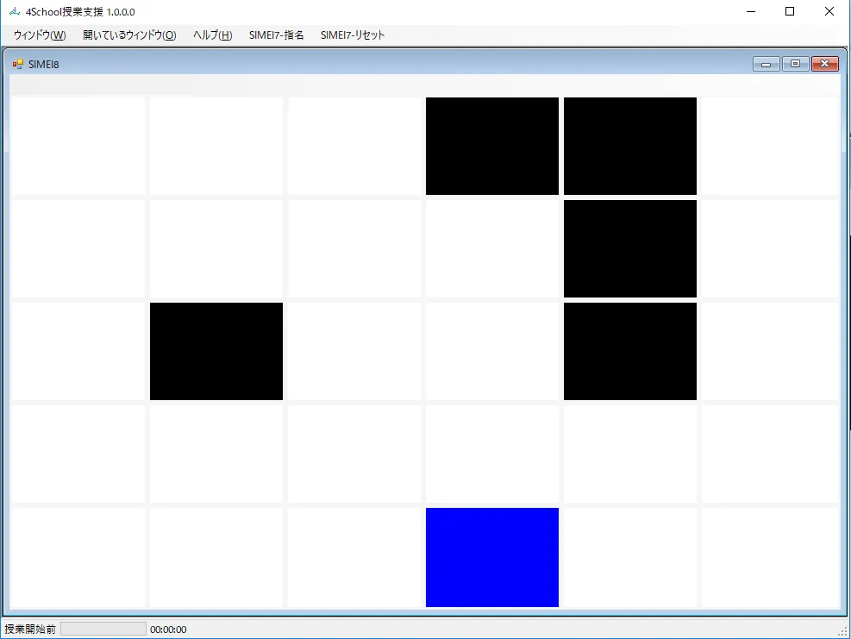Minimize the 4School main window
This screenshot has height=639, width=851.
pyautogui.click(x=751, y=11)
